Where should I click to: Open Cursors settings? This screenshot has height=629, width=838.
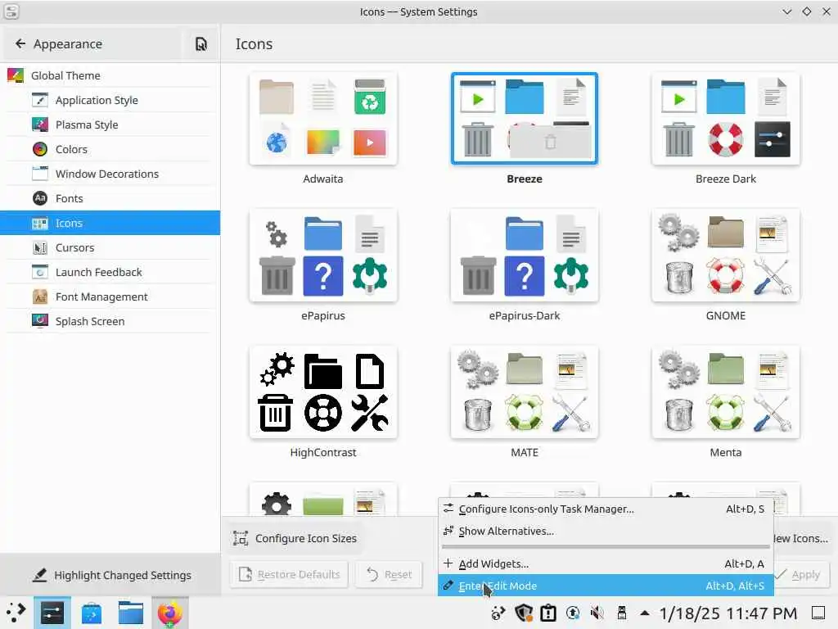tap(110, 247)
